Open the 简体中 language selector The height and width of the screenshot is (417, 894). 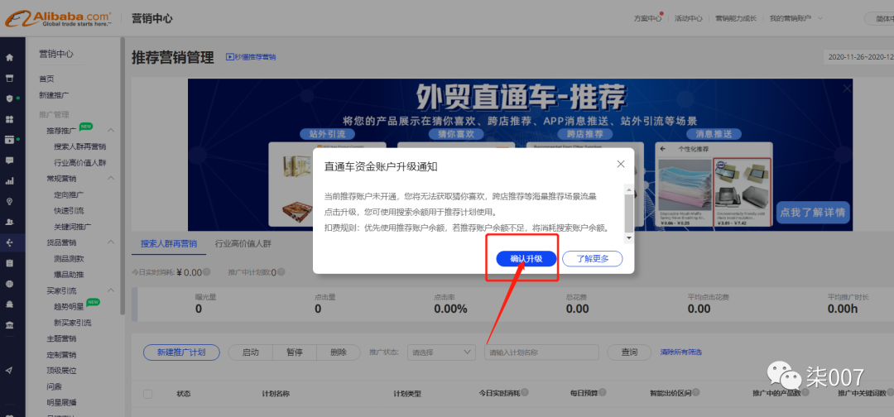click(x=878, y=18)
